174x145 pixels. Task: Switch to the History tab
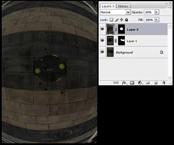click(x=123, y=6)
